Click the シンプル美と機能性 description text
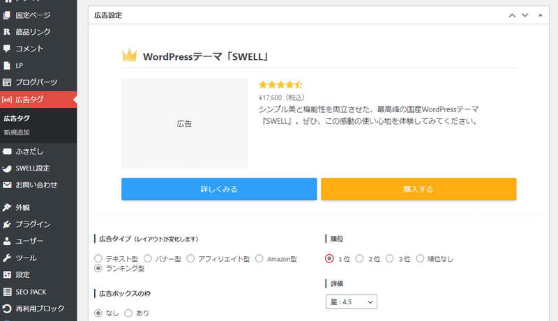This screenshot has height=321, width=558. (369, 115)
